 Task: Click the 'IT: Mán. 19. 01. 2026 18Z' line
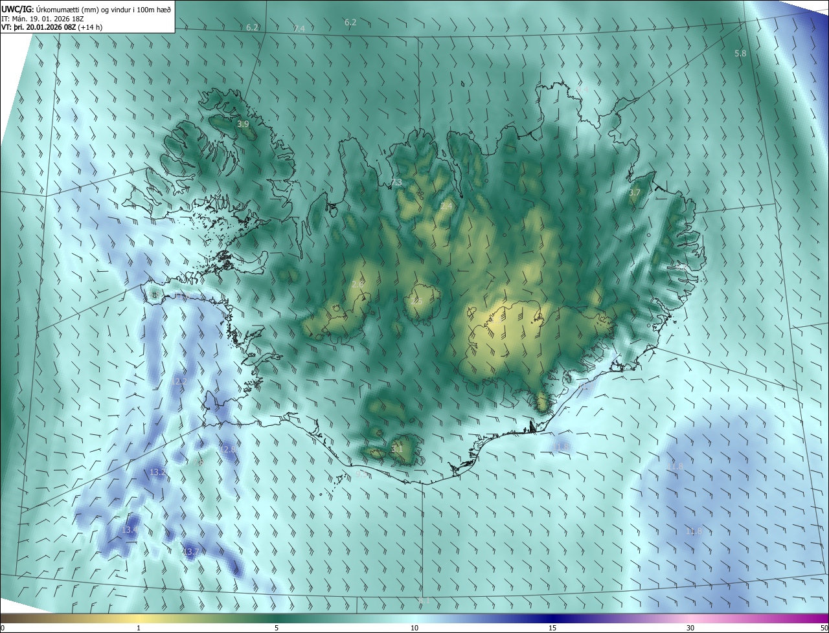click(43, 18)
